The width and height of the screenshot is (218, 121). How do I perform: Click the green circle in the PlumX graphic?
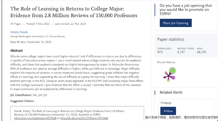point(172,71)
